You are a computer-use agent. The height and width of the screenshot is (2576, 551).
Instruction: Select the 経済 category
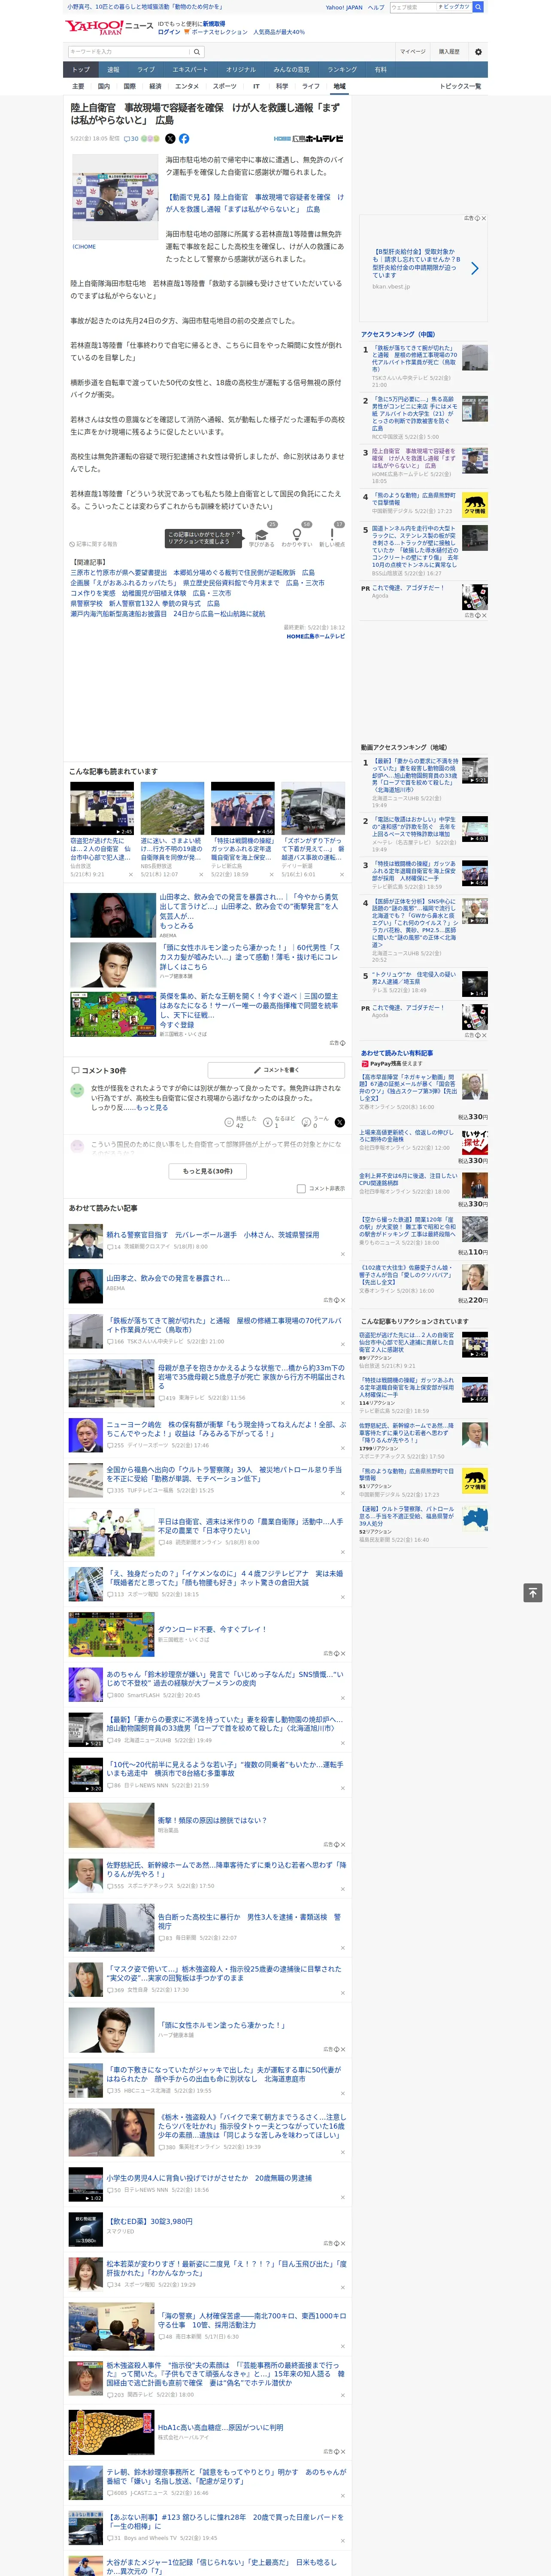[155, 86]
